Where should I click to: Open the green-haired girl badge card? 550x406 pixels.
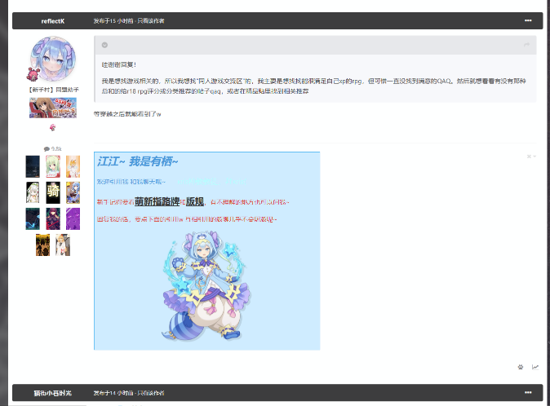coord(53,166)
